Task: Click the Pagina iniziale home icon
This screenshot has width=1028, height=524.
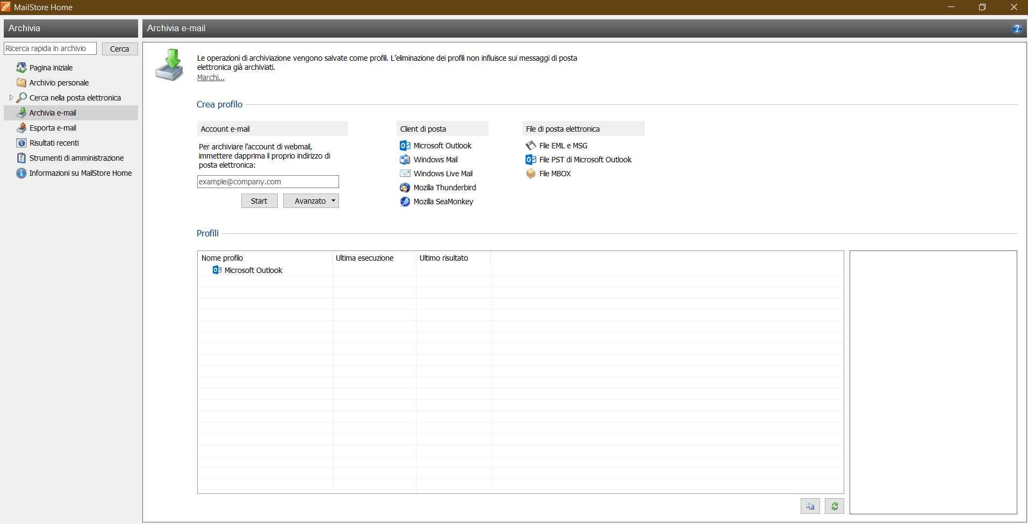Action: tap(21, 68)
